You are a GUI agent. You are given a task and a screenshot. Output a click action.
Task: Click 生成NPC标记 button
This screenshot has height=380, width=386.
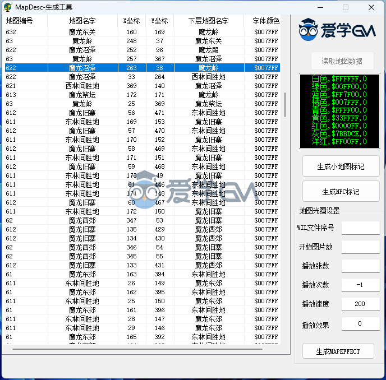pos(341,192)
